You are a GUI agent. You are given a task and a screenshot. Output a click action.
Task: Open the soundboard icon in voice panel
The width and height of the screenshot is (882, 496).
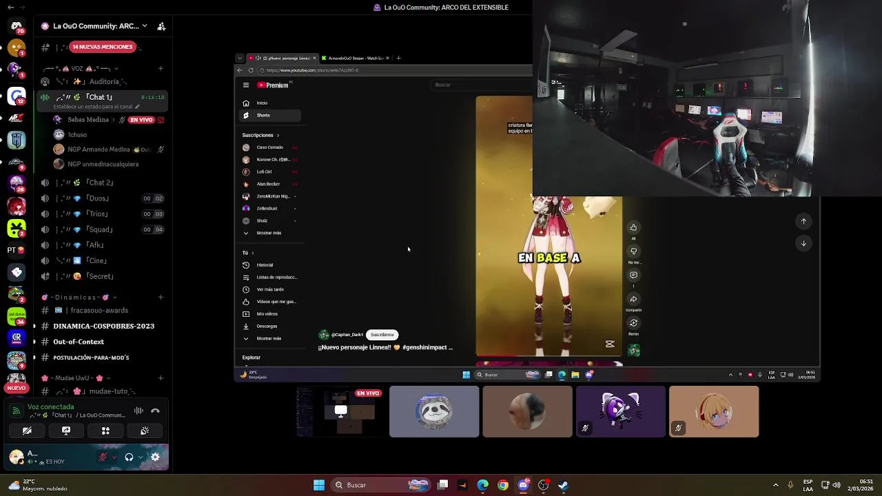click(145, 431)
